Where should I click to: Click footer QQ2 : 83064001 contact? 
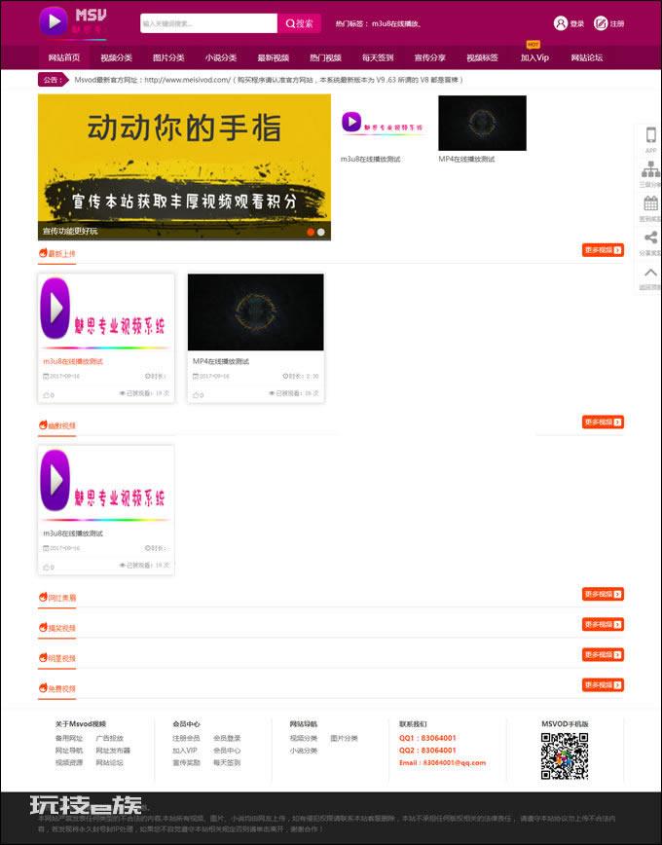point(427,751)
